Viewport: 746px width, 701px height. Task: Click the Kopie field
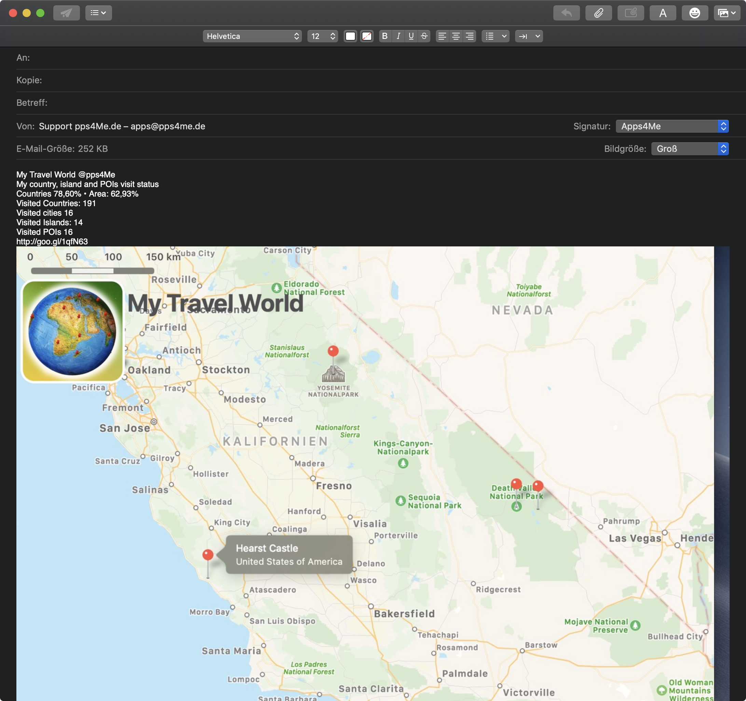click(x=381, y=80)
